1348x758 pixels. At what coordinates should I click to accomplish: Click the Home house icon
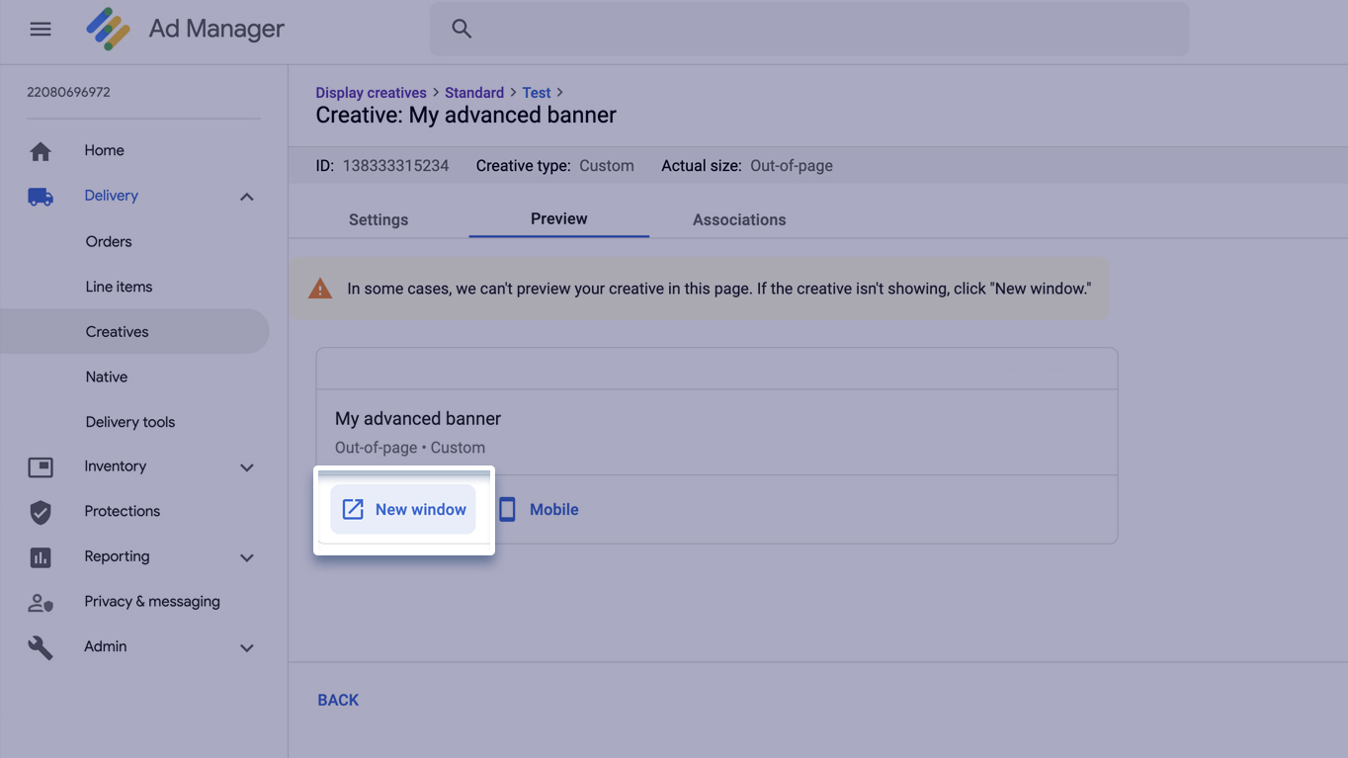coord(41,151)
